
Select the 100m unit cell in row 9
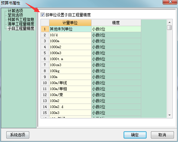coord(70,77)
